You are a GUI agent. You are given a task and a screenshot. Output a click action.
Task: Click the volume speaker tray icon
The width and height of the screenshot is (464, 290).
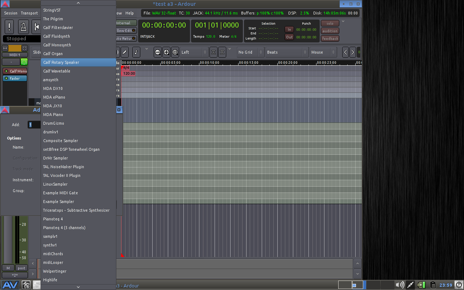click(399, 285)
